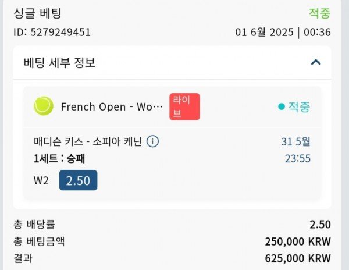Click the red 라이브 live badge
This screenshot has height=270, width=349.
pyautogui.click(x=184, y=106)
